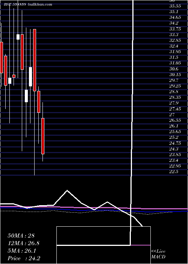Select the 29.7 price label
Screen dimensions: 188x264
[174, 80]
